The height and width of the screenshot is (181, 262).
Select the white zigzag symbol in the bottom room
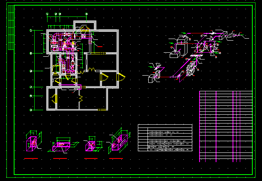click(x=80, y=97)
